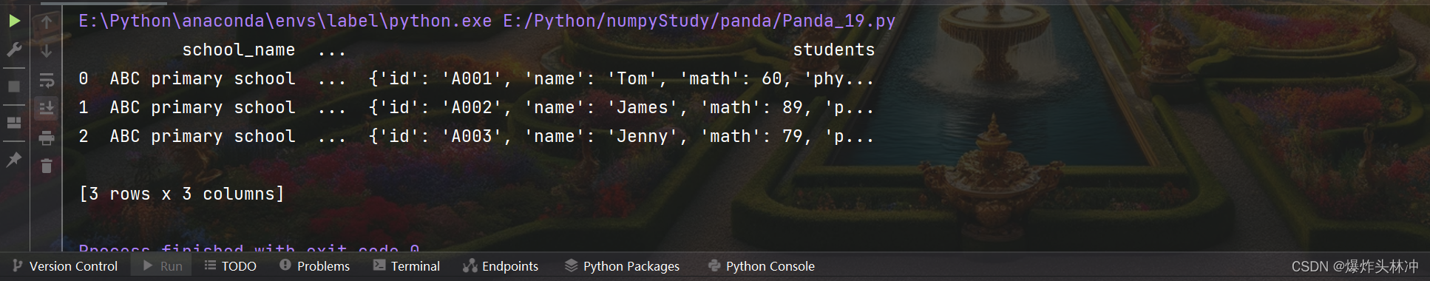Open the Python Packages tool window
This screenshot has height=281, width=1430.
coord(622,266)
